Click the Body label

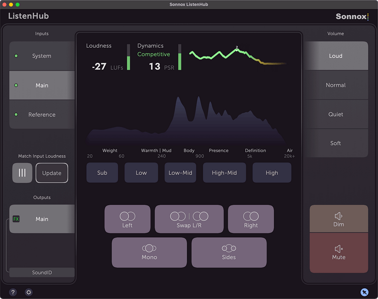point(189,151)
